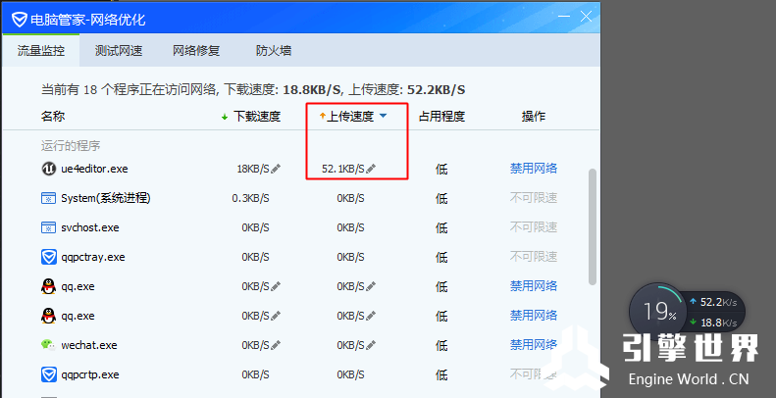776x398 pixels.
Task: Close the 电脑管家-网络优化 window
Action: pyautogui.click(x=586, y=17)
